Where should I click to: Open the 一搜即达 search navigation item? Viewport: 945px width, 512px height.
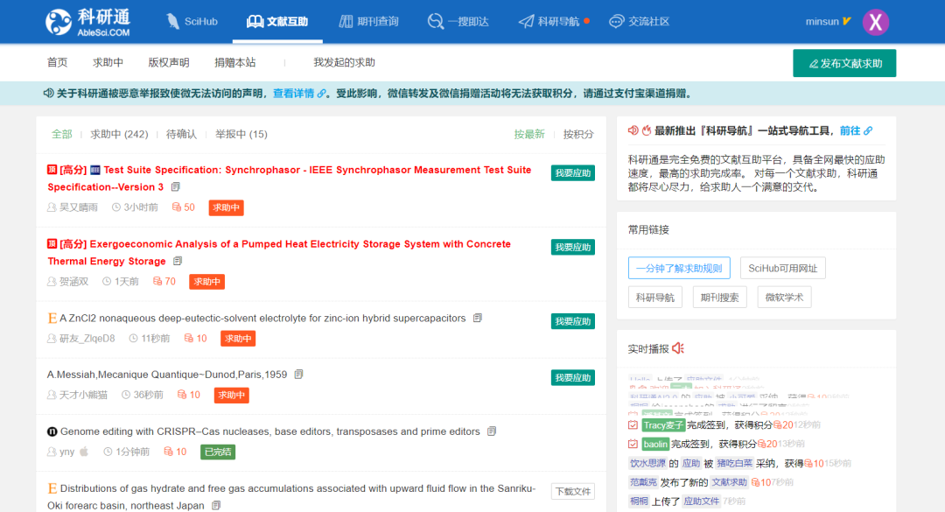458,22
